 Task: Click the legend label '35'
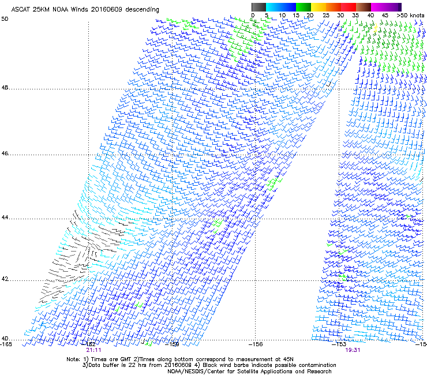(355, 16)
